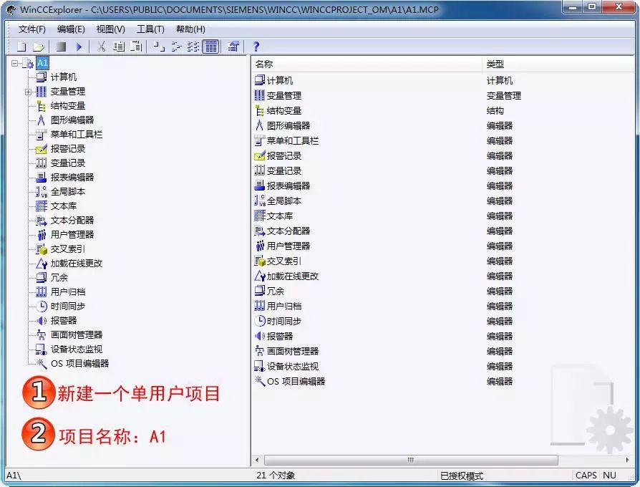The image size is (640, 487).
Task: Click the 文本库 icon in the tree
Action: [42, 206]
